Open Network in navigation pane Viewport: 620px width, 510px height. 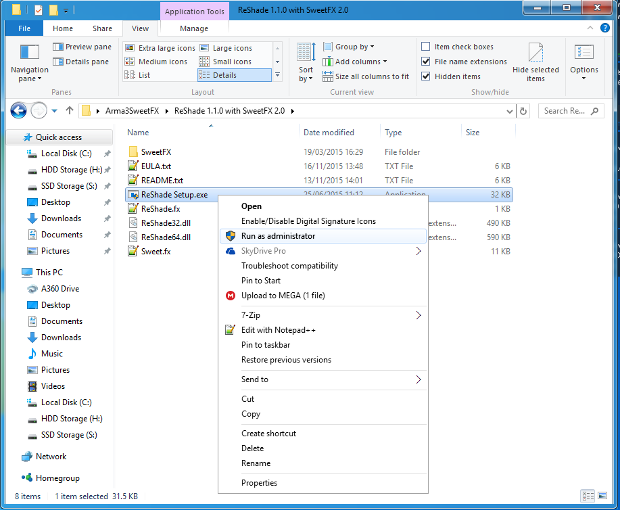click(51, 457)
